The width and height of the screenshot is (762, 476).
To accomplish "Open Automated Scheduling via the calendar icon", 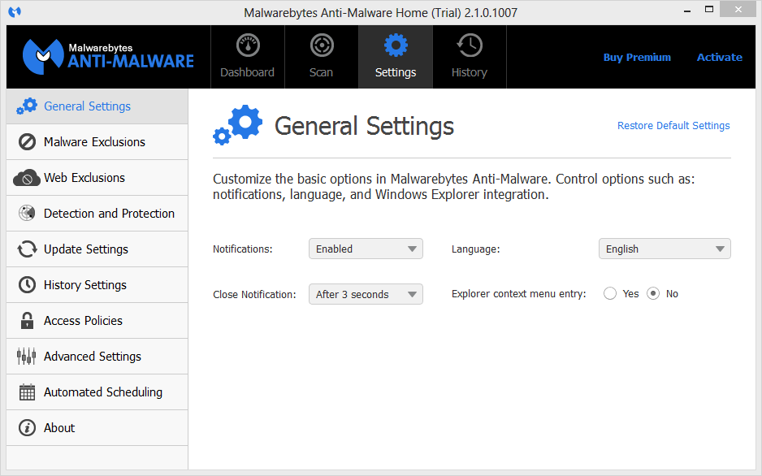I will coord(27,392).
